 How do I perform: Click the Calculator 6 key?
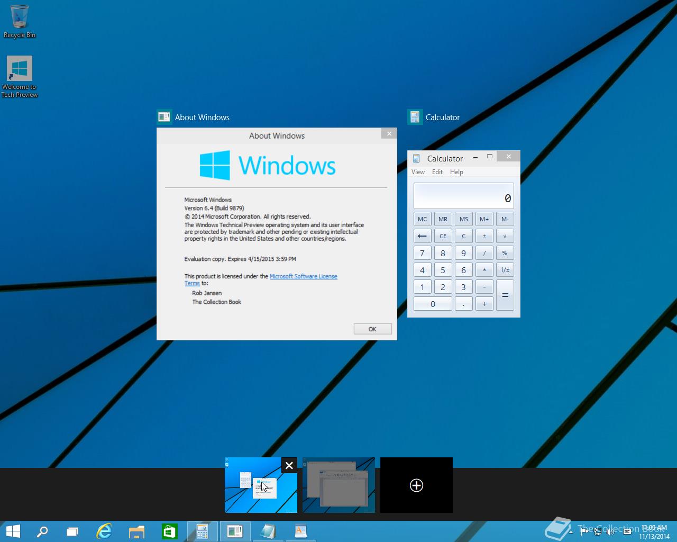point(464,270)
